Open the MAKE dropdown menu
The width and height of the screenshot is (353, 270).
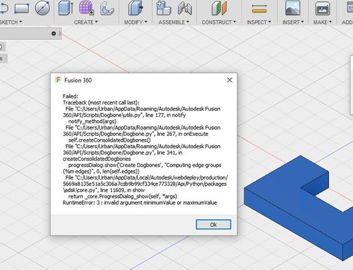pos(322,22)
